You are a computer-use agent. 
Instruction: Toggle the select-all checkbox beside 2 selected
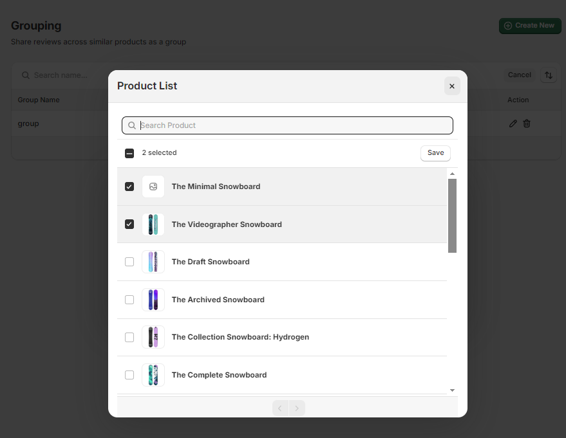tap(129, 153)
